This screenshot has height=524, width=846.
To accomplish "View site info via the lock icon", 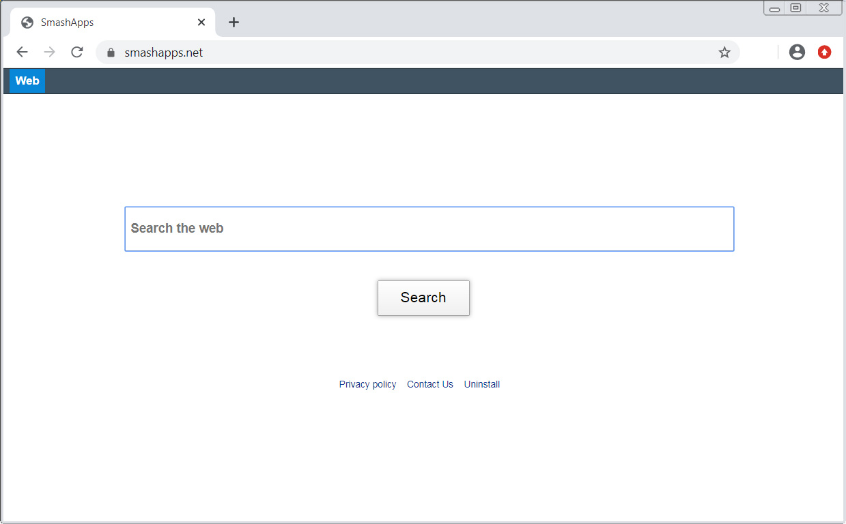I will [111, 53].
